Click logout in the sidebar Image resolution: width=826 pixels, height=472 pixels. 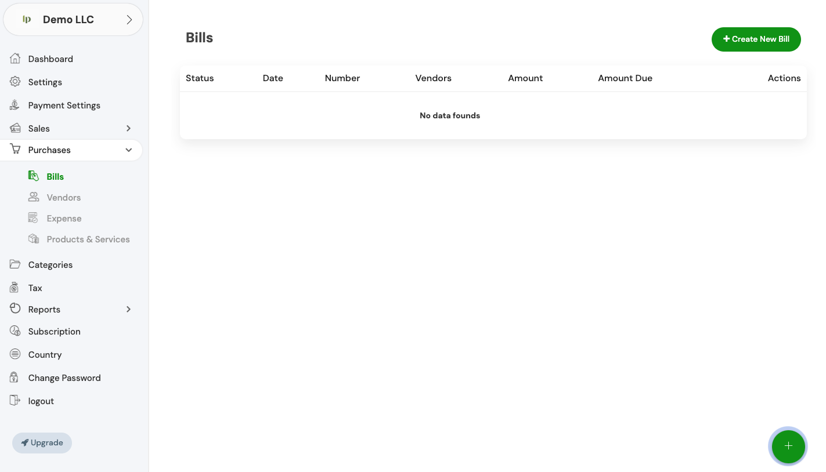tap(41, 401)
